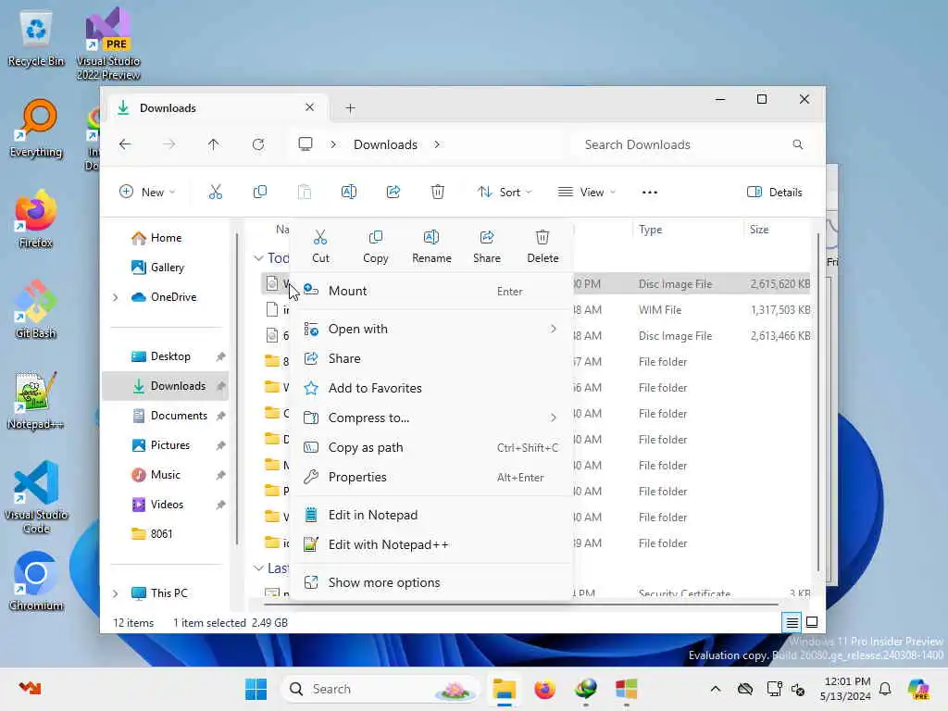Switch to details list view icon

coord(792,621)
